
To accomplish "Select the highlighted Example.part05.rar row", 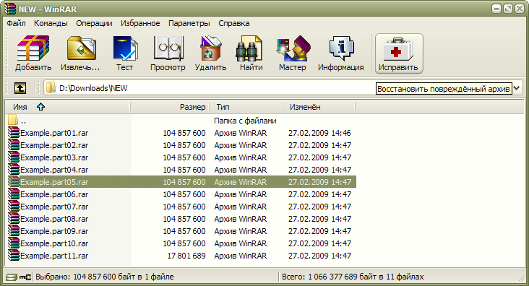I will pyautogui.click(x=181, y=182).
